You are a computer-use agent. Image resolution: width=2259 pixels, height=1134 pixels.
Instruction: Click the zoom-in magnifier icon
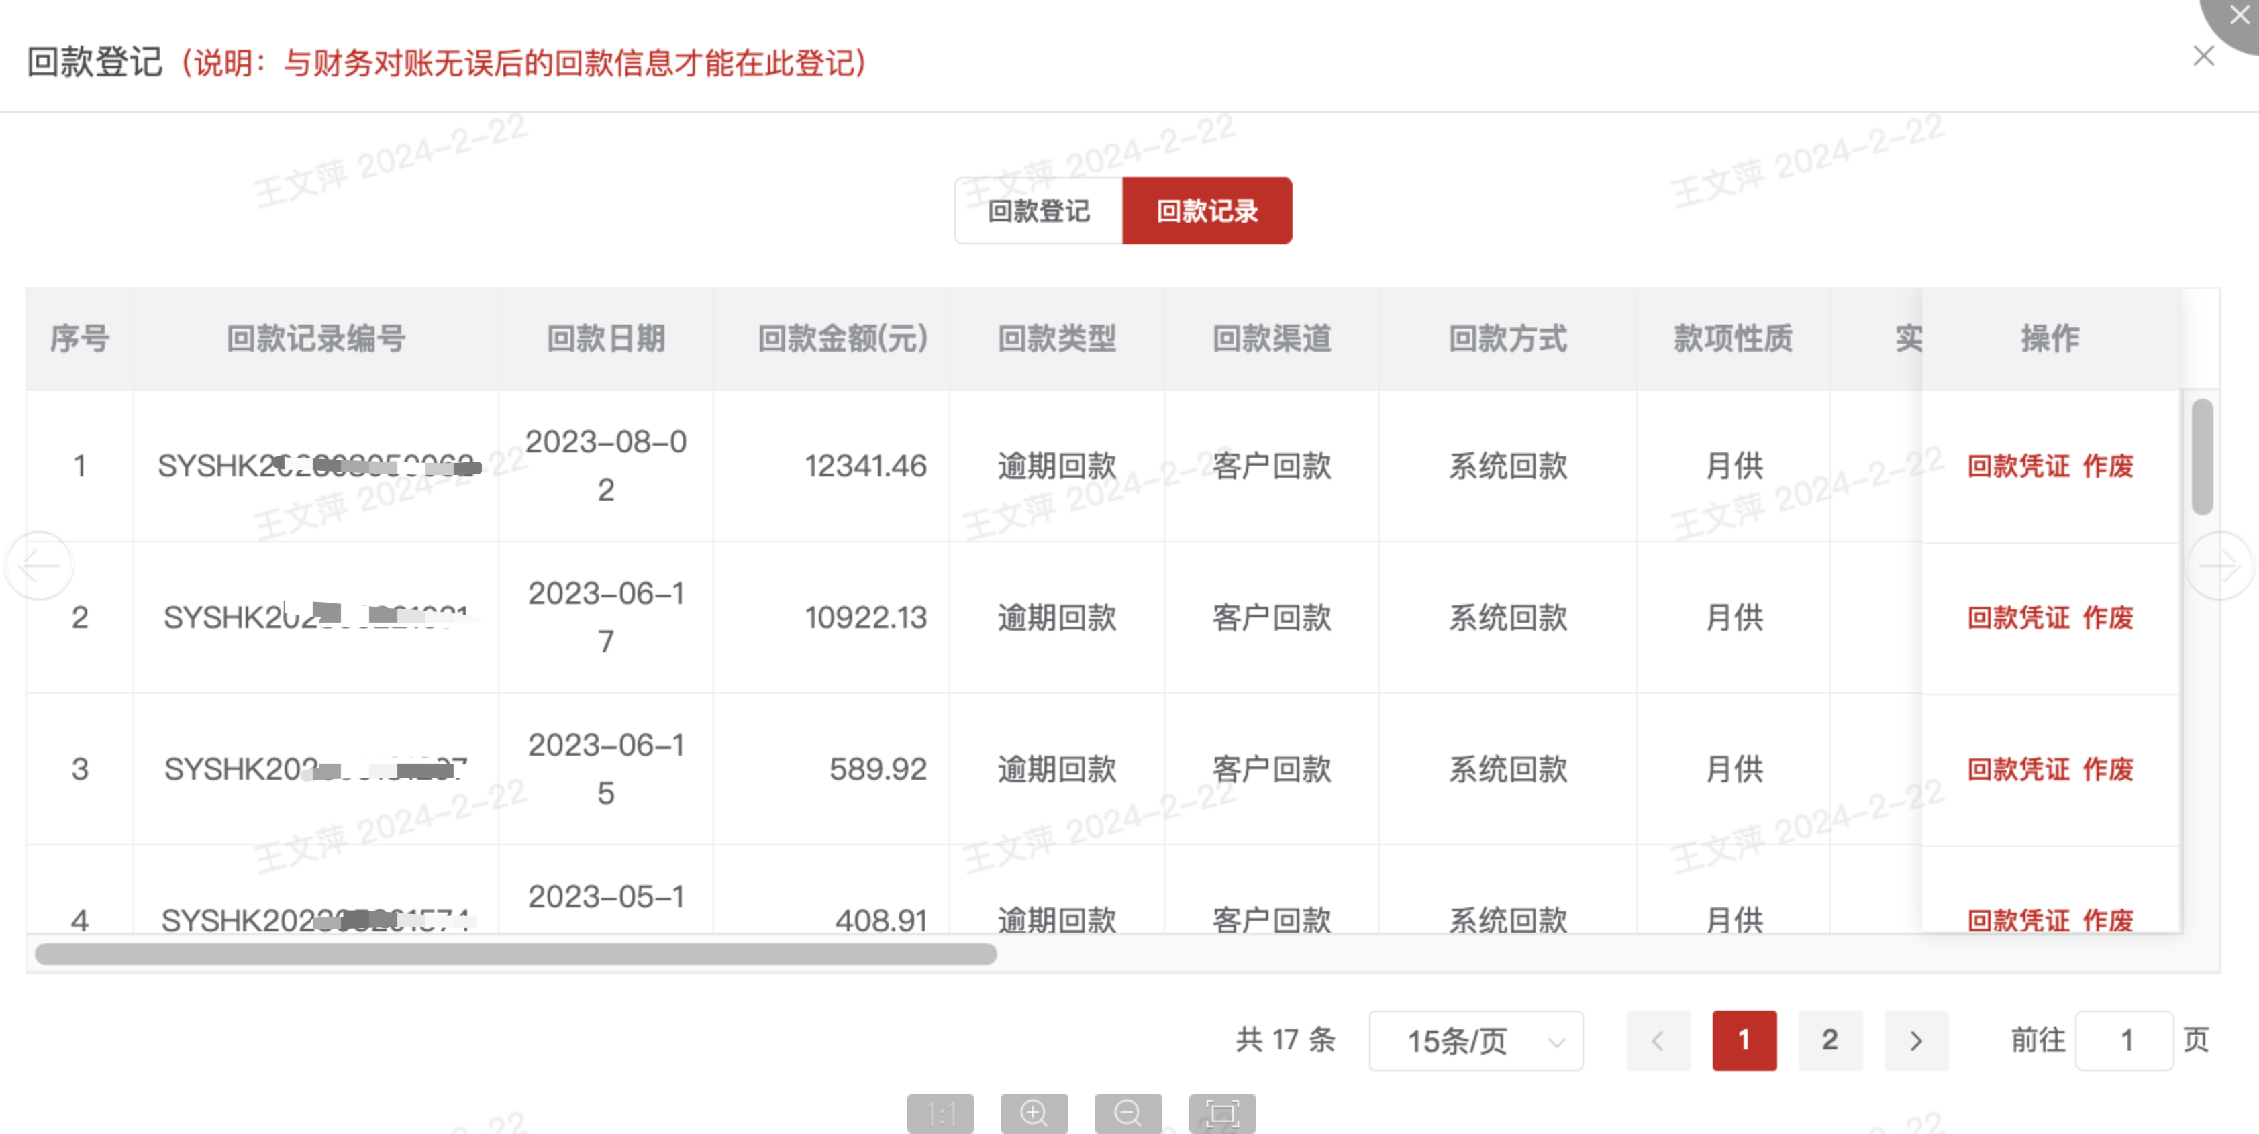pyautogui.click(x=1034, y=1113)
